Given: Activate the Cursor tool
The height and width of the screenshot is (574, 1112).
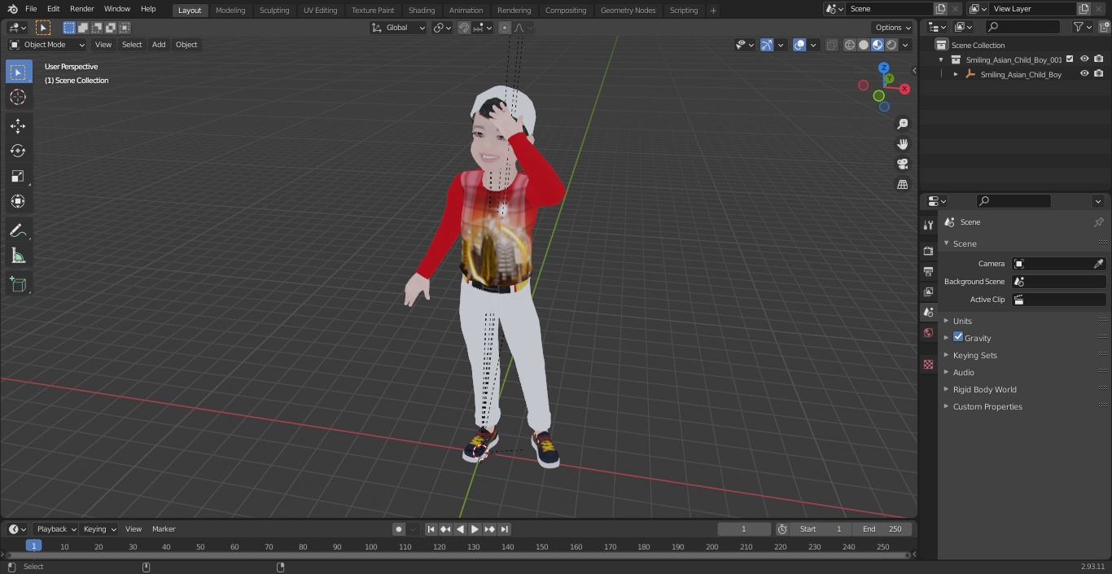Looking at the screenshot, I should pyautogui.click(x=18, y=97).
